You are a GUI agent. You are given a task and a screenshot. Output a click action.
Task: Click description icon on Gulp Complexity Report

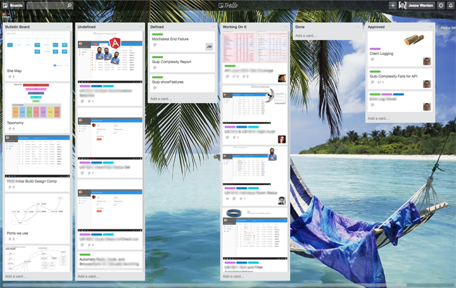click(x=155, y=68)
